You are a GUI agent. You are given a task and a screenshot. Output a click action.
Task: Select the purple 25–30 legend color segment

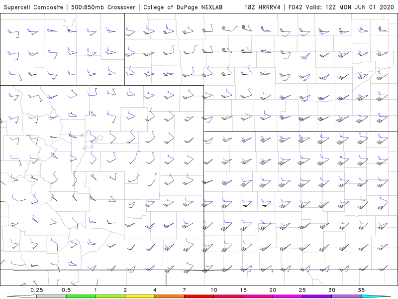[x=317, y=297]
